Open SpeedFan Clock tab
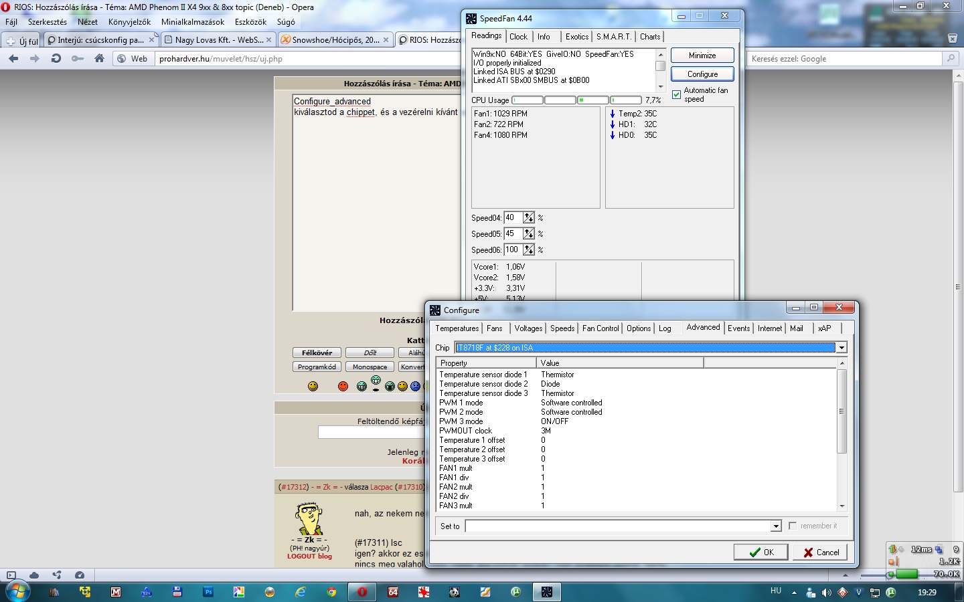Image resolution: width=964 pixels, height=602 pixels. [x=518, y=37]
